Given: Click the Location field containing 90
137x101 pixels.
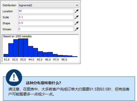Looking at the screenshot, I should [46, 11].
